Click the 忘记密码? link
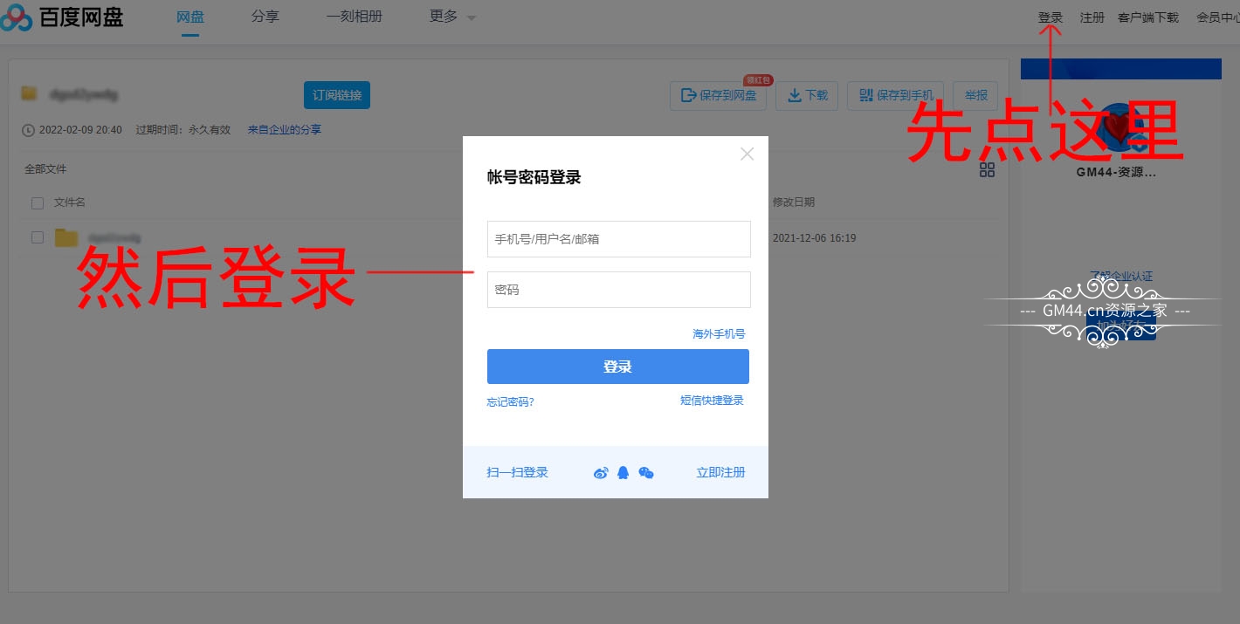Viewport: 1240px width, 624px height. point(511,402)
